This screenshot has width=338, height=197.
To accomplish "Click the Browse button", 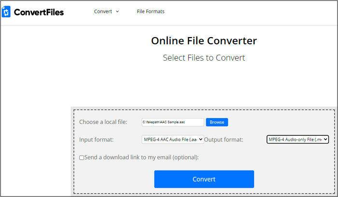I will 217,122.
